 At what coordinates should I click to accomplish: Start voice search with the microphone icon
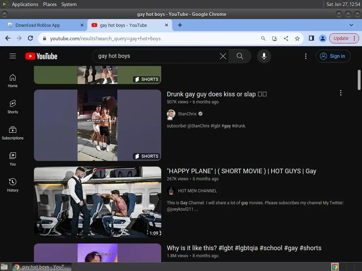pyautogui.click(x=264, y=56)
